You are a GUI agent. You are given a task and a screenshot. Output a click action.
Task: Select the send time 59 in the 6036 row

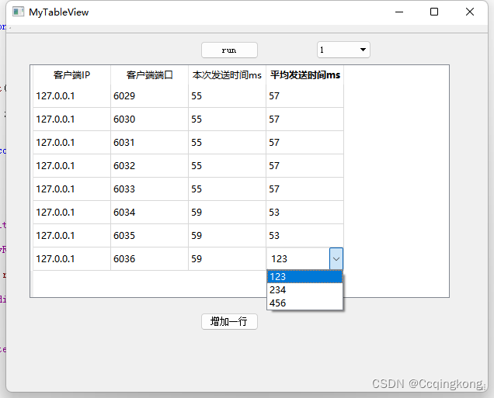[x=227, y=259]
